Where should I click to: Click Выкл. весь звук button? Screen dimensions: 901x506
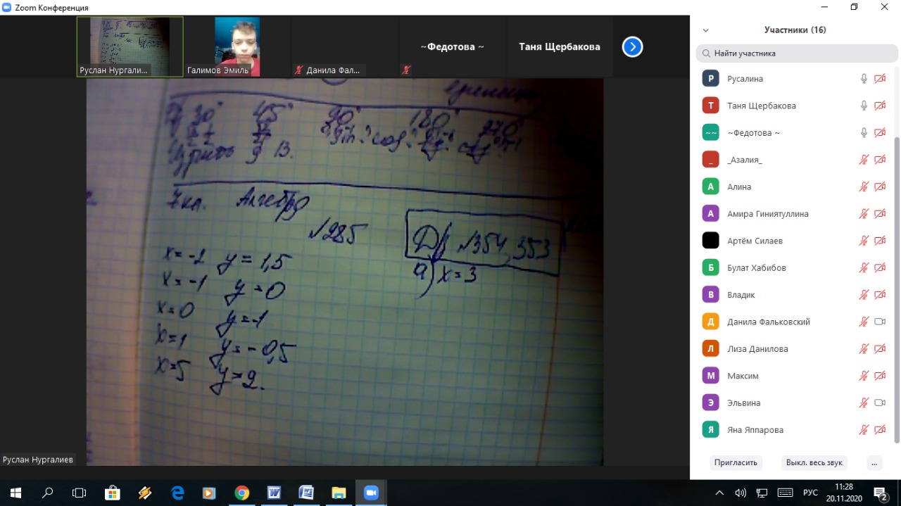[814, 462]
